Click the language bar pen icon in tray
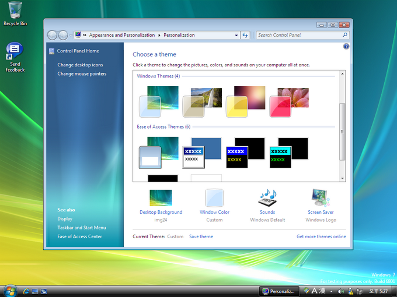Image resolution: width=397 pixels, height=297 pixels. tap(307, 291)
